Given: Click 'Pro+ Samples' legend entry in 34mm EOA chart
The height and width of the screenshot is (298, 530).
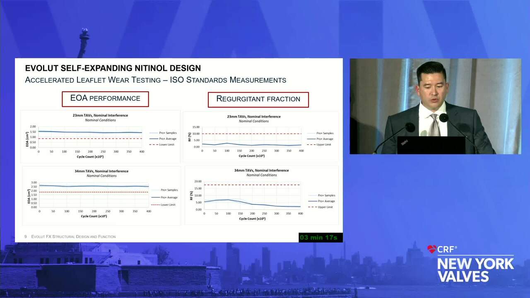Looking at the screenshot, I should click(x=164, y=190).
